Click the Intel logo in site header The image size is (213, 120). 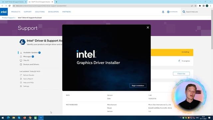click(4, 12)
